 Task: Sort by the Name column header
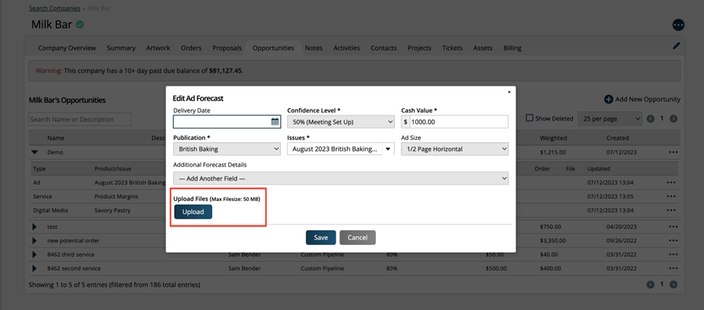tap(56, 138)
